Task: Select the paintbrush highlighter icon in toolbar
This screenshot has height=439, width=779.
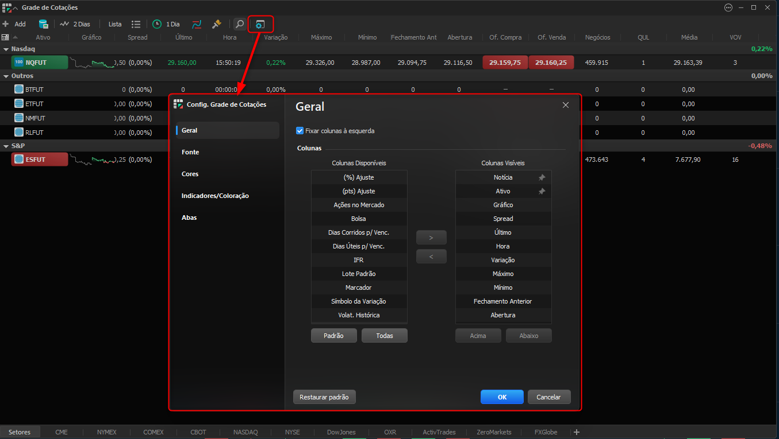Action: coord(217,24)
